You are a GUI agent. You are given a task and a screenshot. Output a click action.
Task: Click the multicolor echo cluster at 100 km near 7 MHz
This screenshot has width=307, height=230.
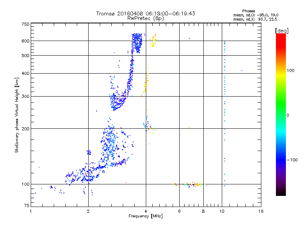click(188, 184)
